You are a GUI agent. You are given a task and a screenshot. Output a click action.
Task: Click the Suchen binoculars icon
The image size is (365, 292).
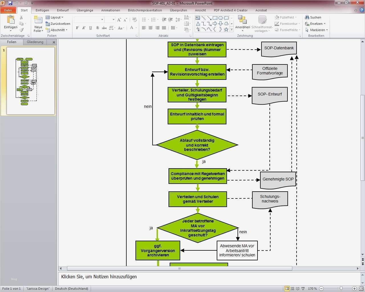(x=307, y=17)
